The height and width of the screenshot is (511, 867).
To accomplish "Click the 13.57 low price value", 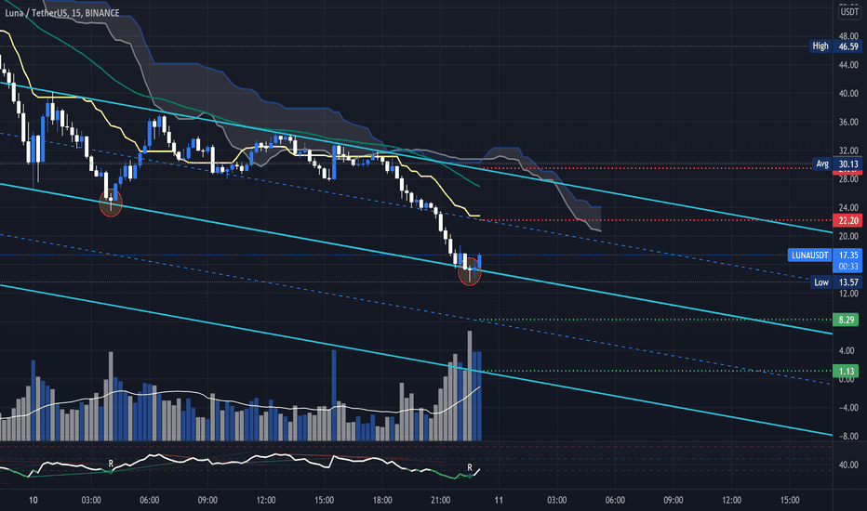I will [x=848, y=282].
